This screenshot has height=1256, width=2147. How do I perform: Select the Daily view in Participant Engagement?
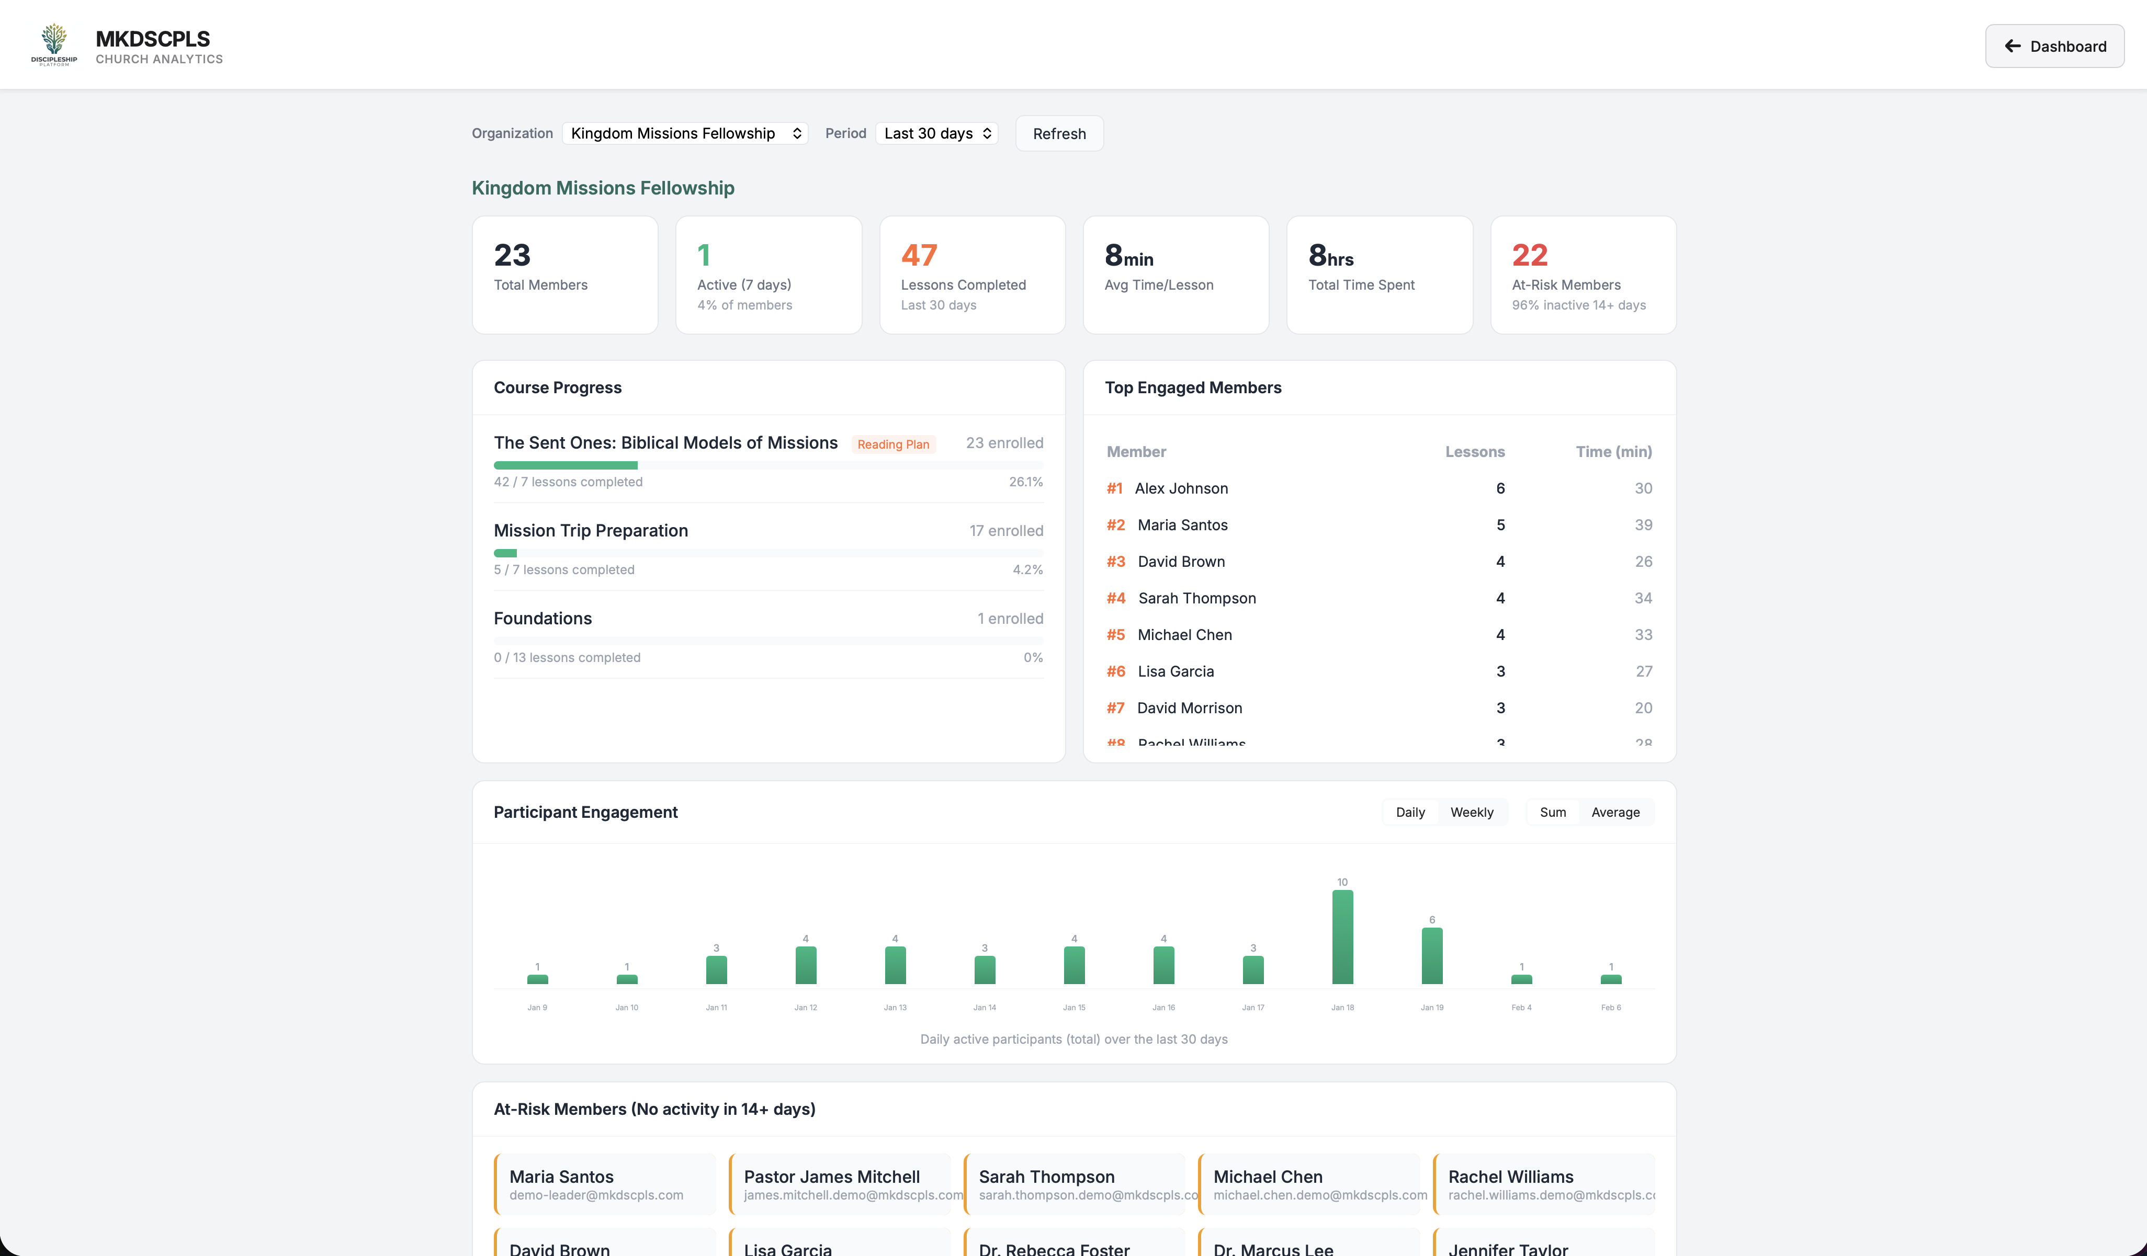[x=1409, y=812]
